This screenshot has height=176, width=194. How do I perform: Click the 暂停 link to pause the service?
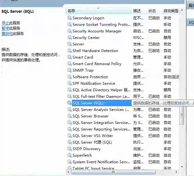(x=5, y=28)
